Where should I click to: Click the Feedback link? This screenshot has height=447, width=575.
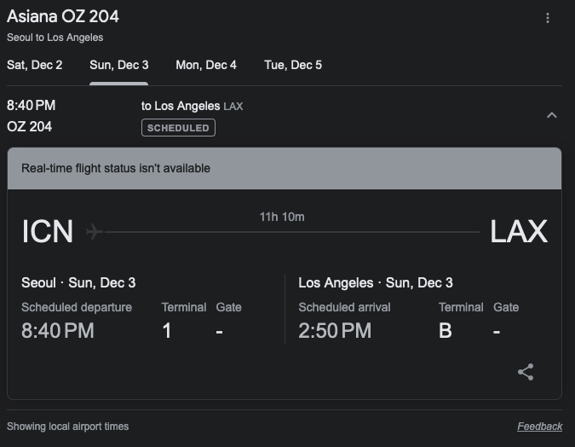539,427
